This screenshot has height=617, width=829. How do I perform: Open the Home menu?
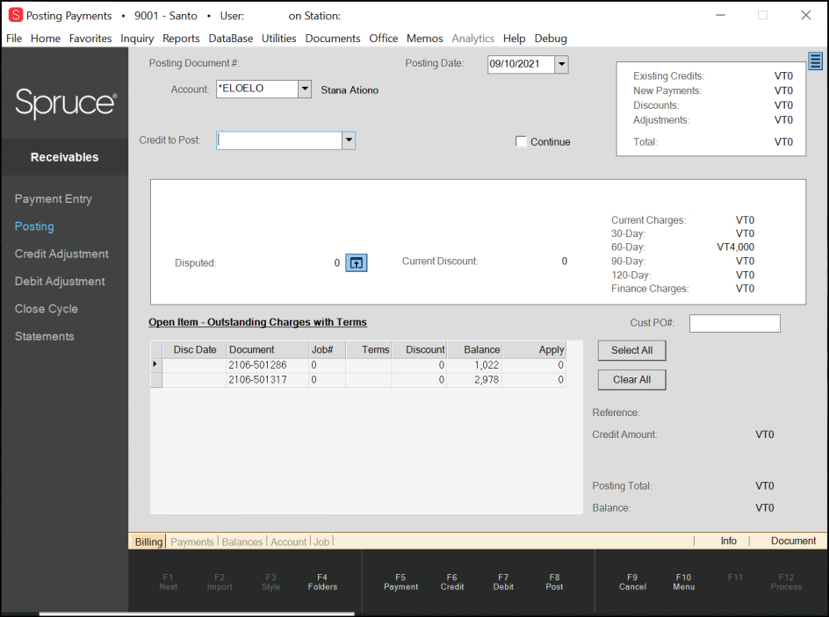click(x=46, y=39)
